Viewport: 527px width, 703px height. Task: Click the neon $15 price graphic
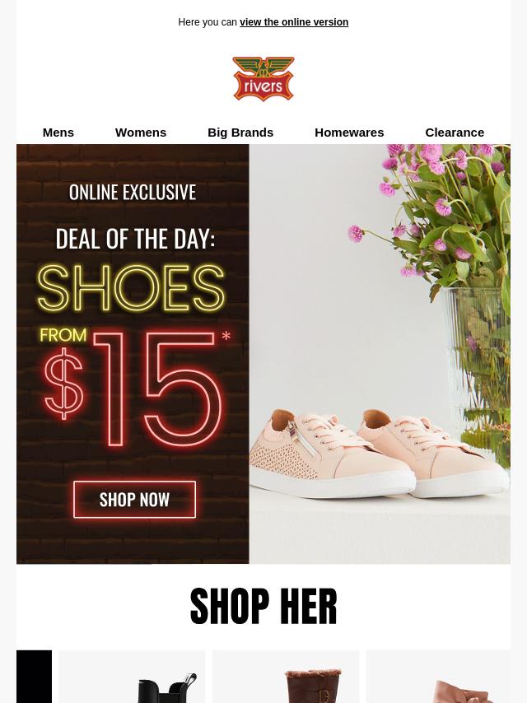pyautogui.click(x=133, y=389)
